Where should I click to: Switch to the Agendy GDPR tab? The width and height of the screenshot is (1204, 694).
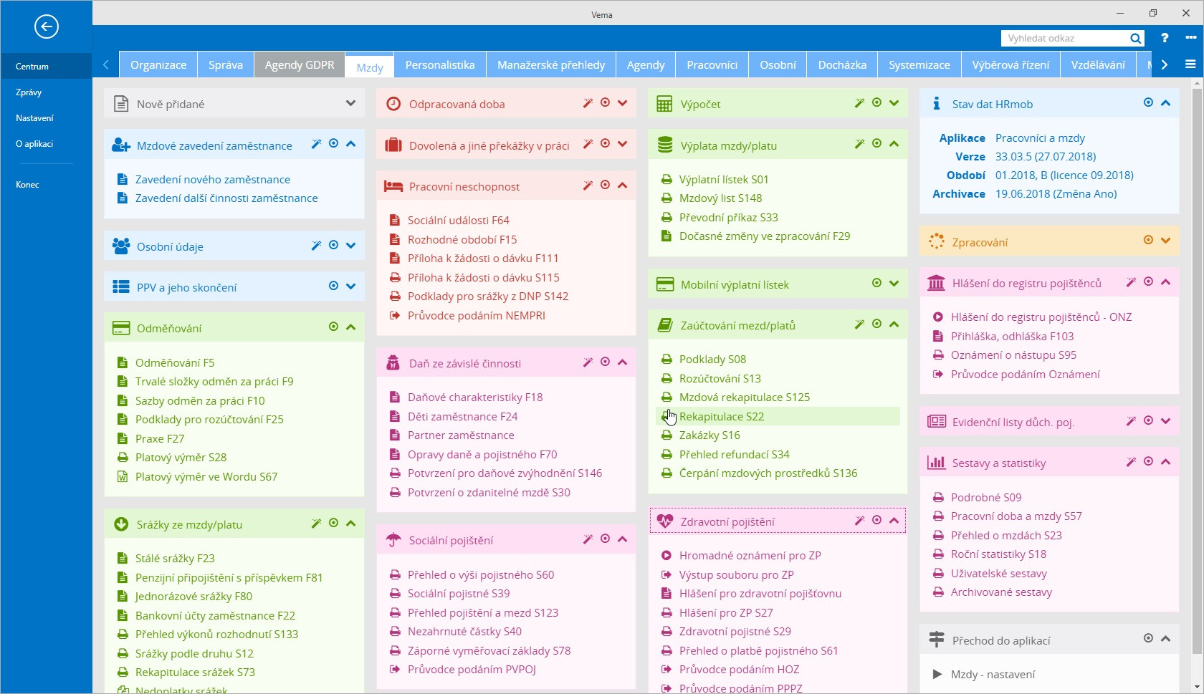click(x=300, y=64)
